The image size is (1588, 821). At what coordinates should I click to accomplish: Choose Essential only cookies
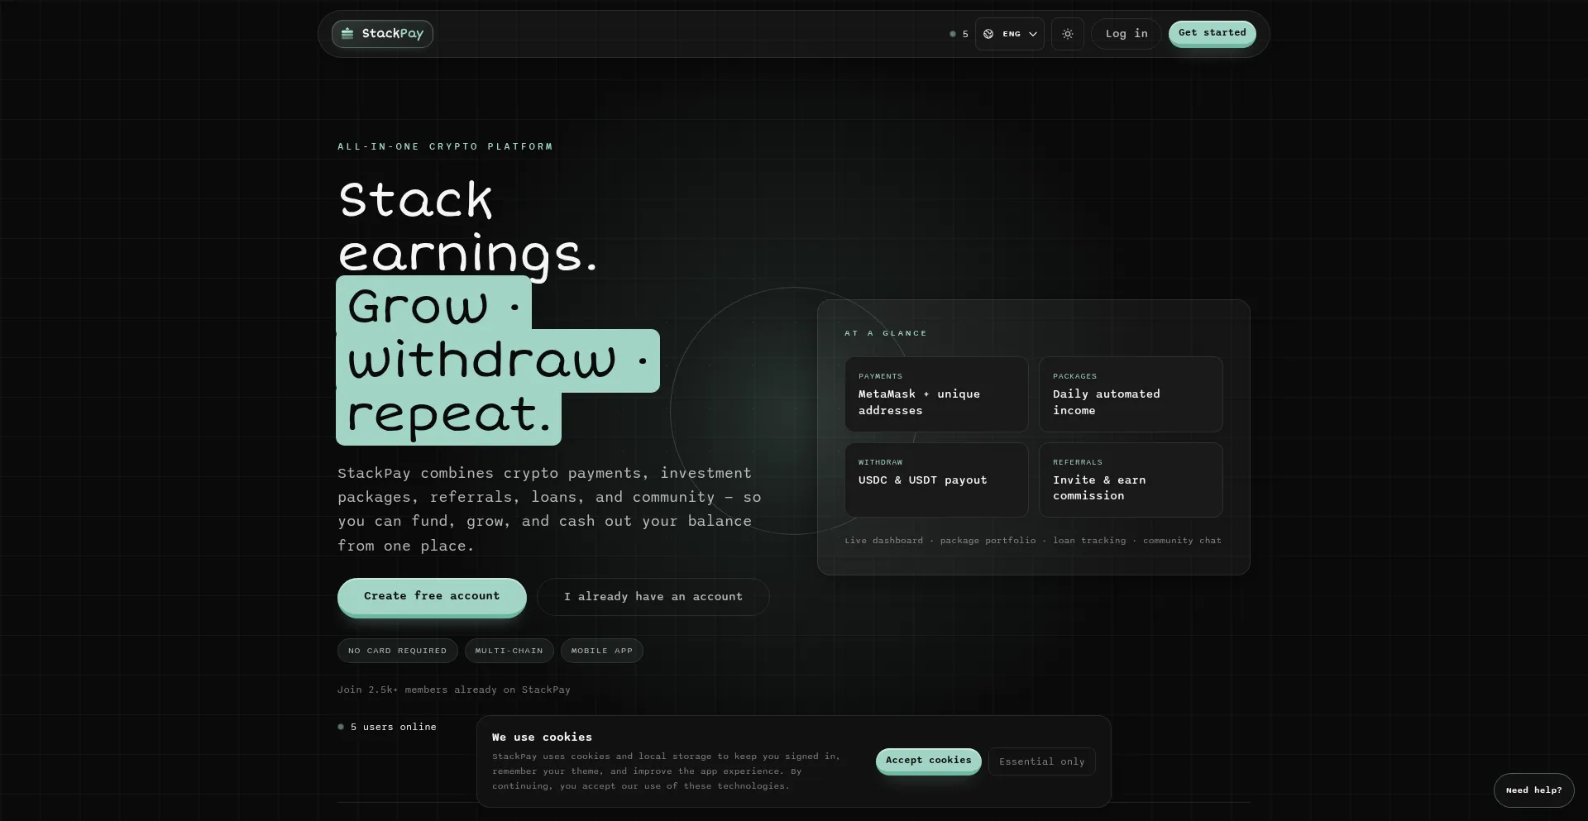coord(1042,761)
